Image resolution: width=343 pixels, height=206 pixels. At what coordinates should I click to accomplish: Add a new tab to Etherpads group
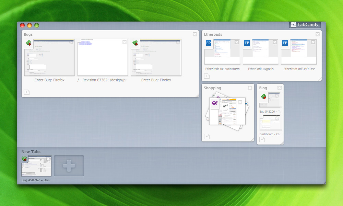coord(207,76)
